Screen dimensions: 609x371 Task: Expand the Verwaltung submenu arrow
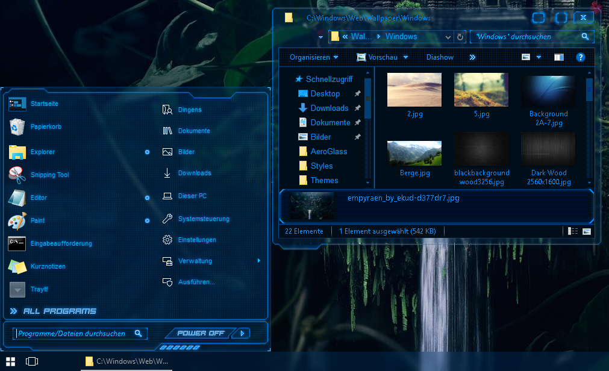pyautogui.click(x=258, y=261)
